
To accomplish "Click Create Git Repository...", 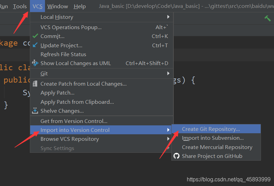I will pos(216,129).
